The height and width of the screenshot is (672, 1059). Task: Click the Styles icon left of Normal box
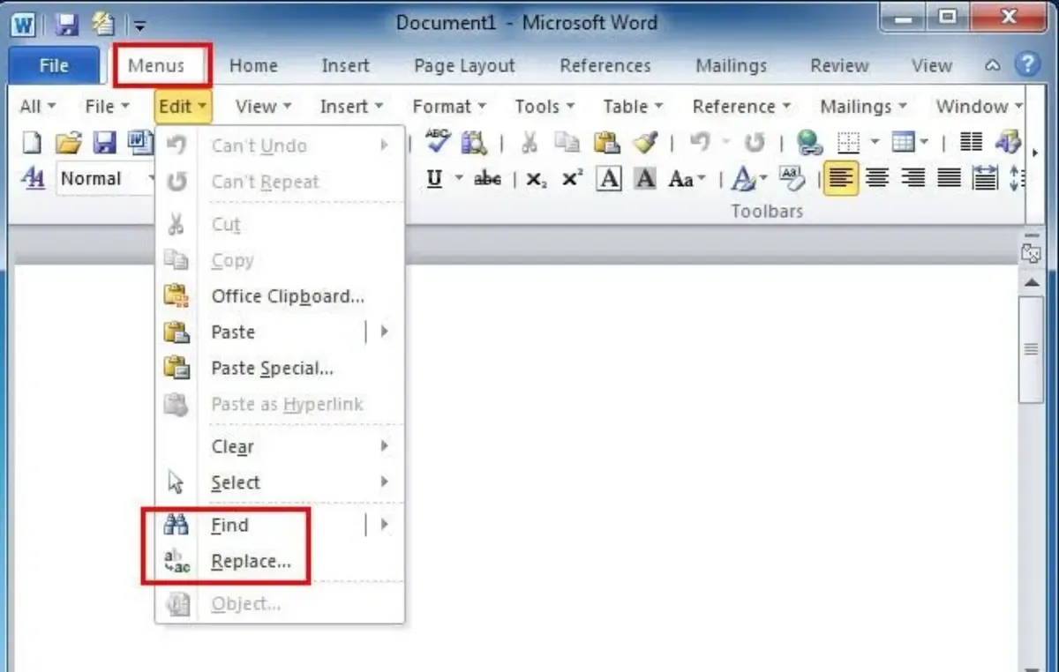tap(33, 178)
